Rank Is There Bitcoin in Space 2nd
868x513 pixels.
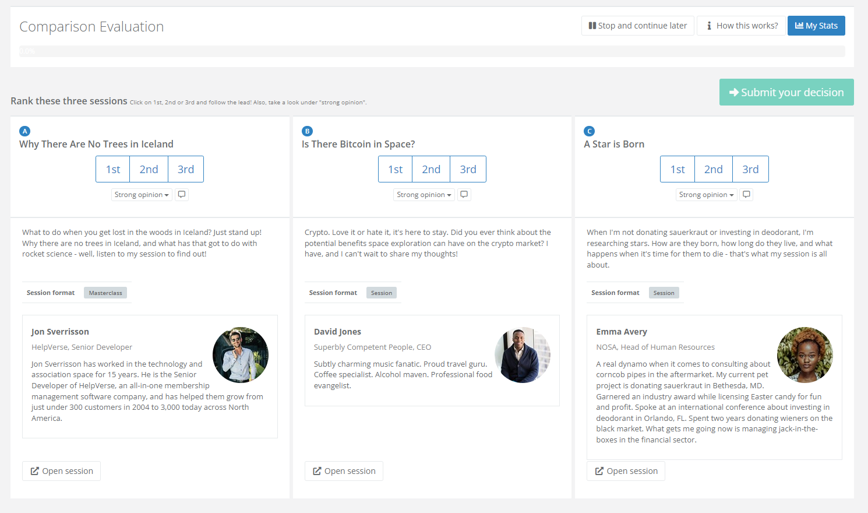click(x=431, y=169)
